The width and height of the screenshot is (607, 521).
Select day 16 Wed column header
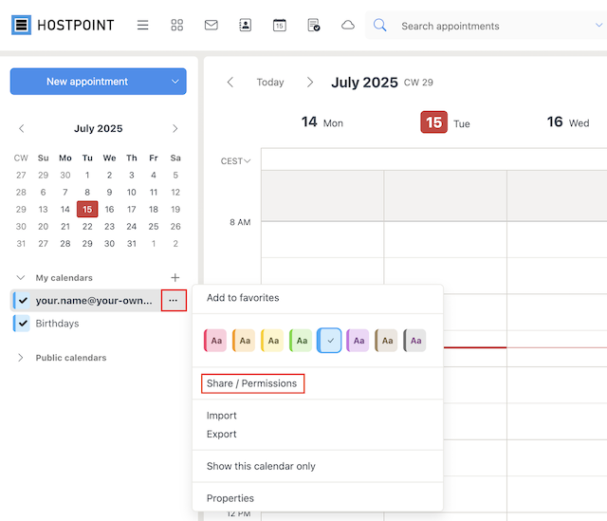coord(568,122)
